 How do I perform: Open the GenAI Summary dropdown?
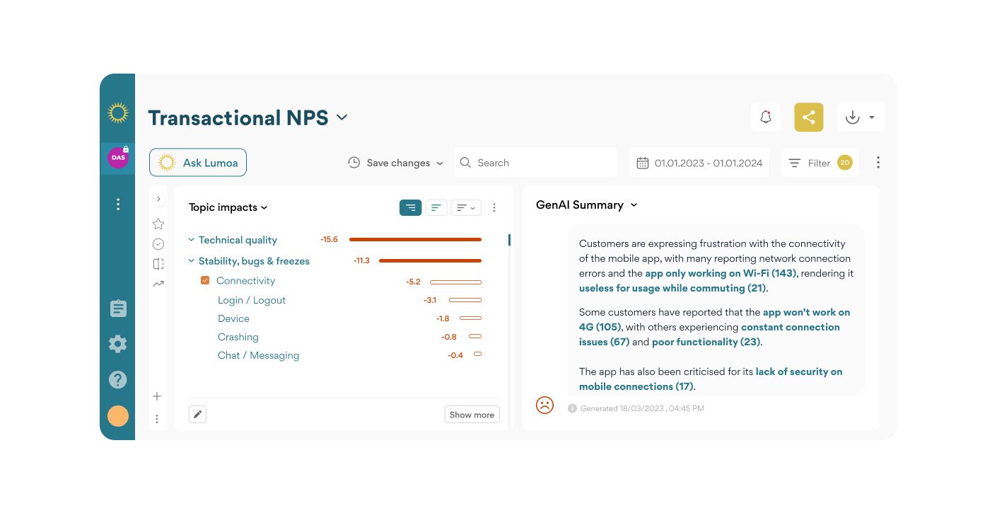tap(634, 205)
